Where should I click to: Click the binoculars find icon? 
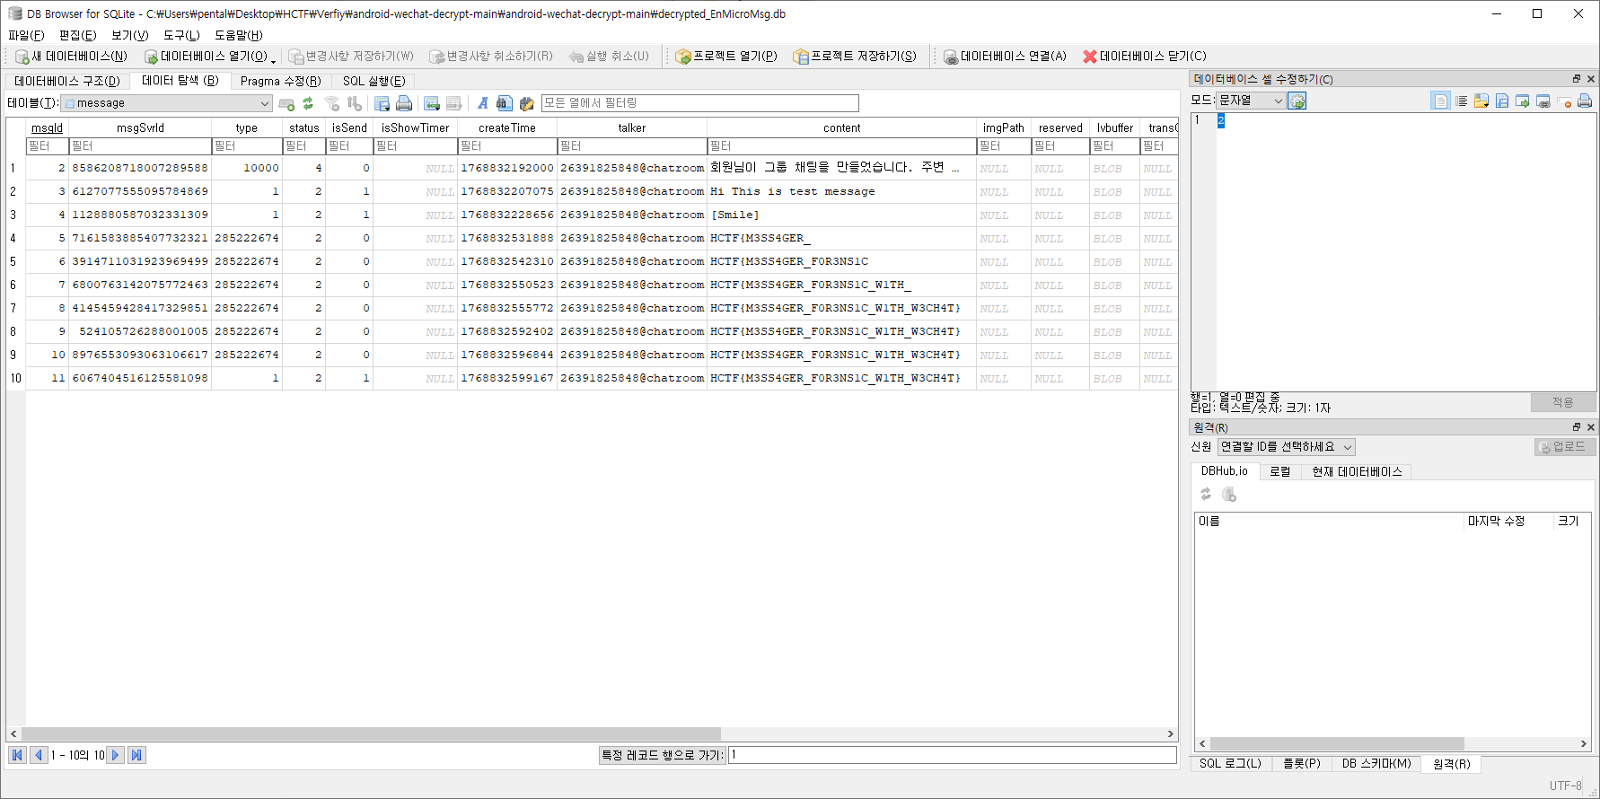[504, 103]
